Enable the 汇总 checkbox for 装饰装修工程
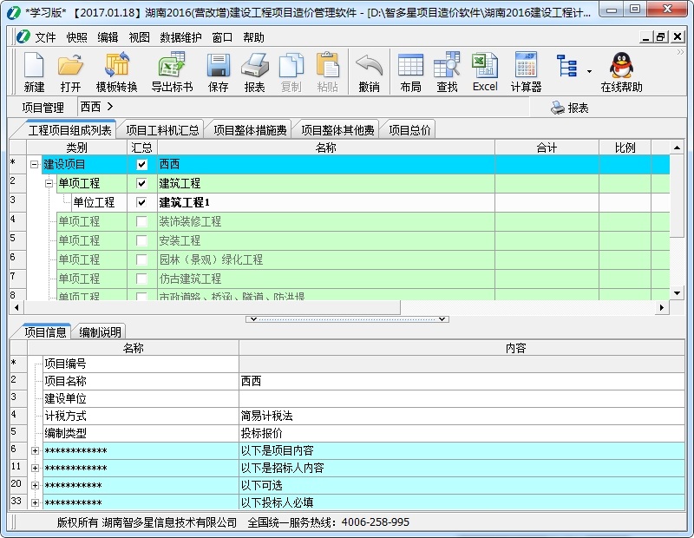The width and height of the screenshot is (694, 538). [x=142, y=221]
